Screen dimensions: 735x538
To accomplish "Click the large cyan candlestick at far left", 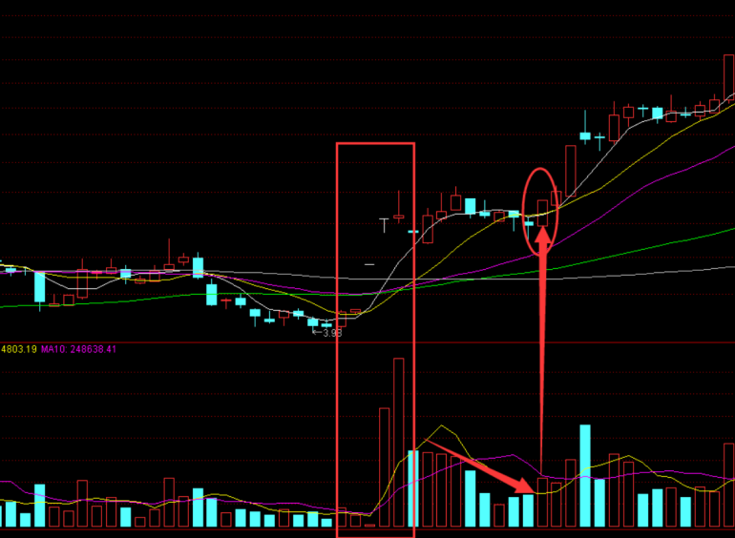I will (x=39, y=286).
